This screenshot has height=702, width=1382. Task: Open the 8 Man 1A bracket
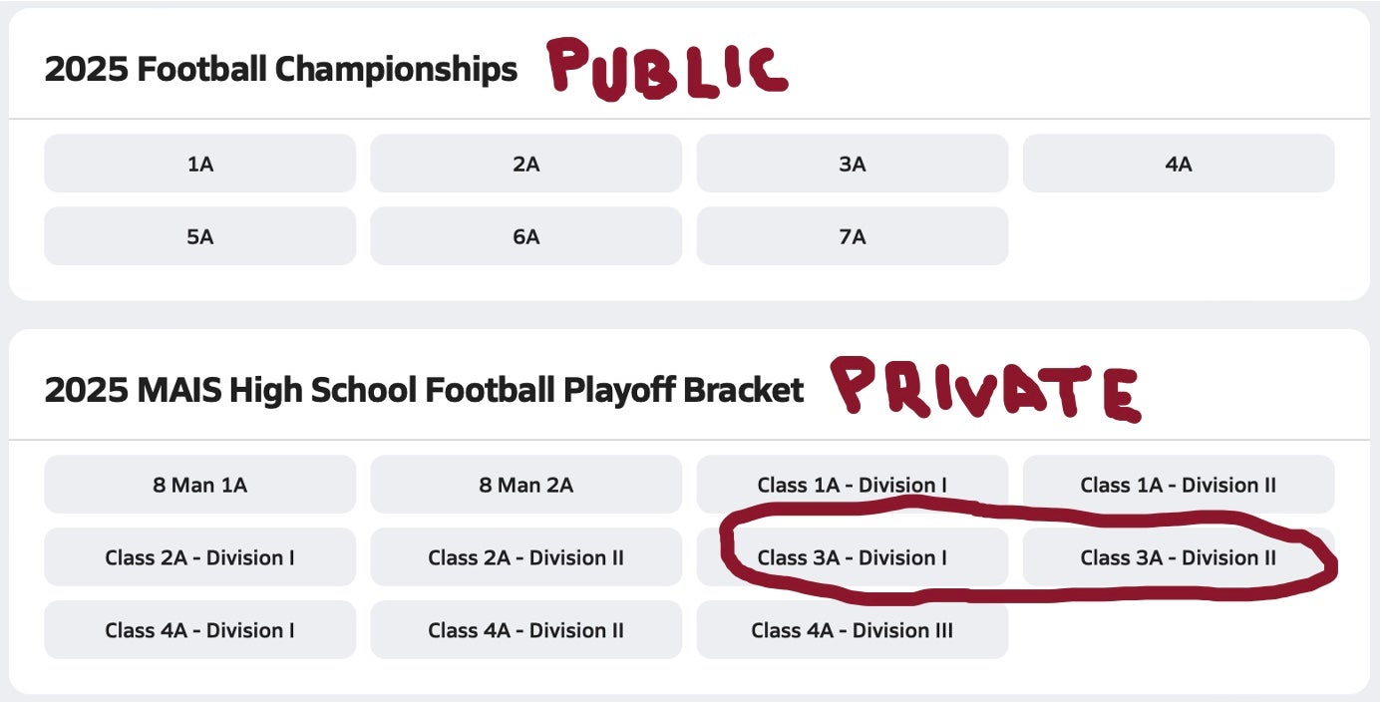199,485
